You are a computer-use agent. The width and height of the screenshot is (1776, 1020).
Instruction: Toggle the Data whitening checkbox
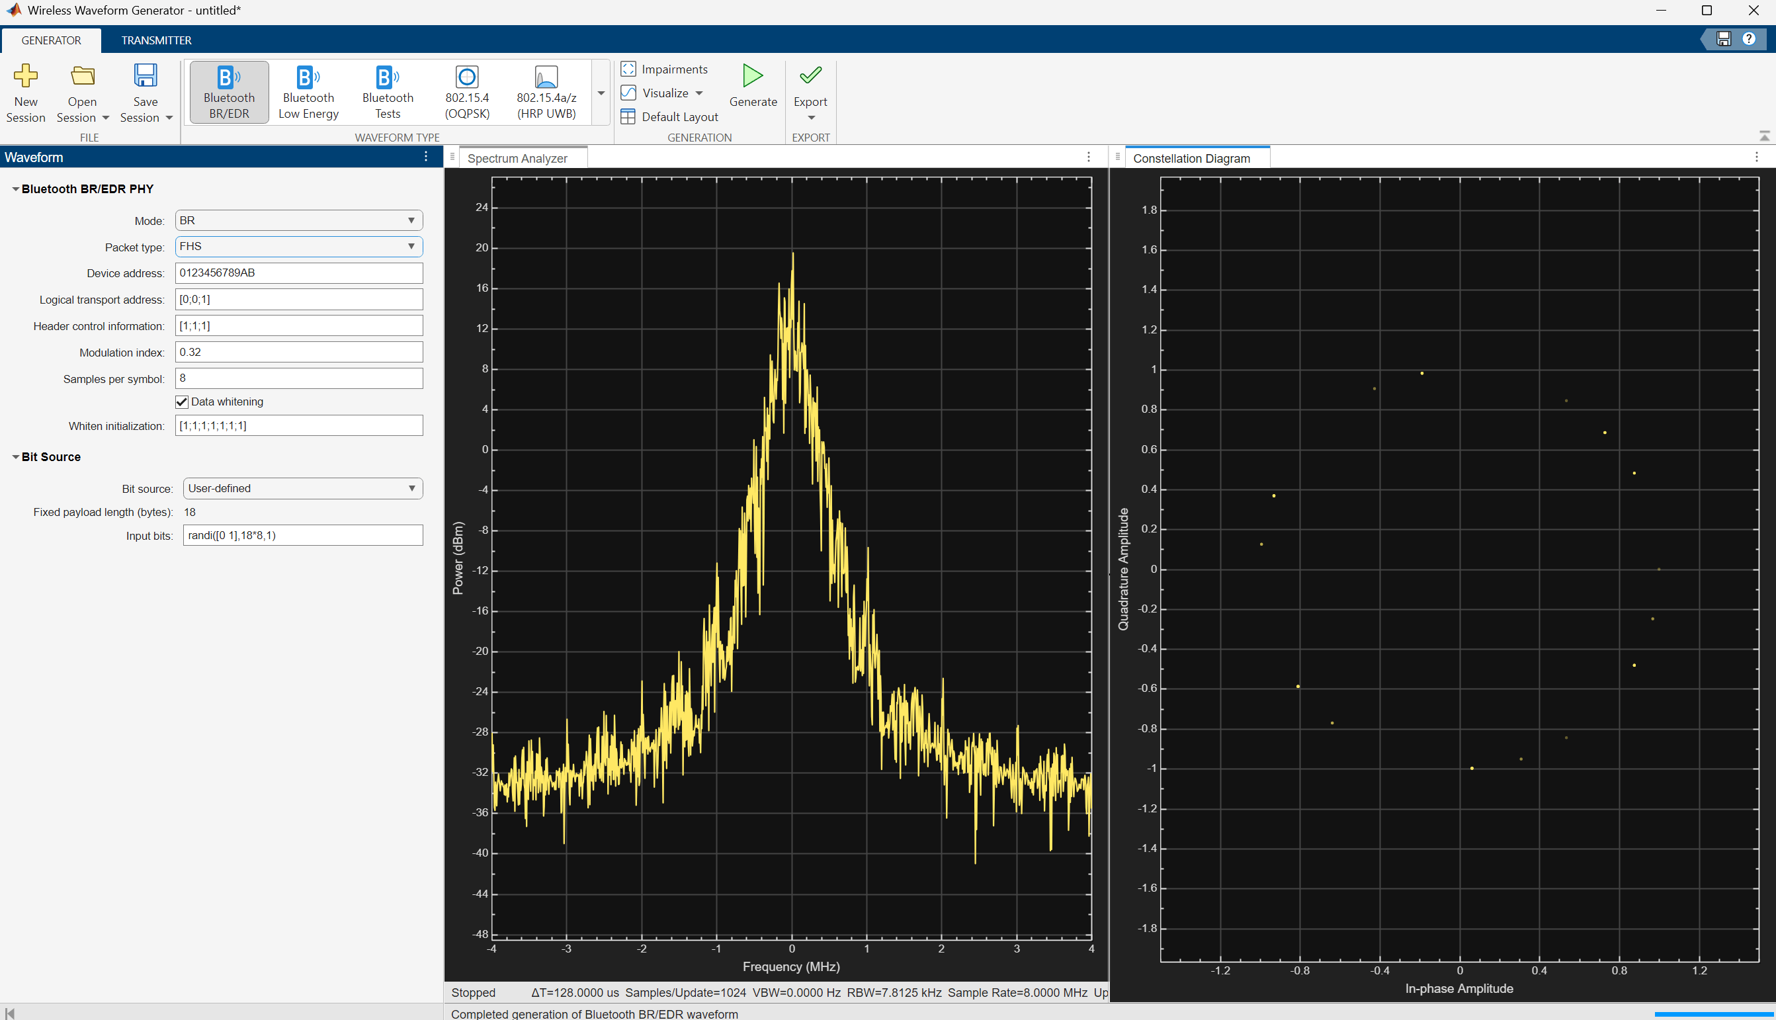181,402
